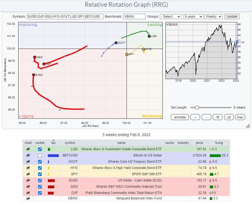Enable visibility checkbox for $BTCUSD
252x204 pixels.
tap(40, 155)
